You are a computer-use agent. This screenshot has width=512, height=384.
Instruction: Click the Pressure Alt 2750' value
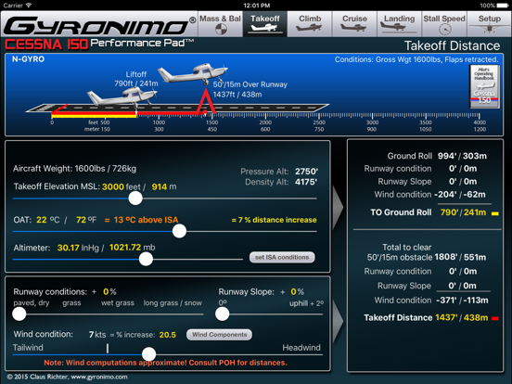[306, 172]
